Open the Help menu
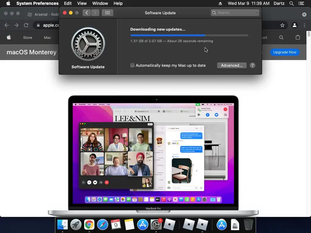The image size is (311, 233). click(118, 3)
